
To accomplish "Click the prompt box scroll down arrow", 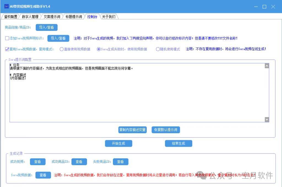I will [x=267, y=119].
